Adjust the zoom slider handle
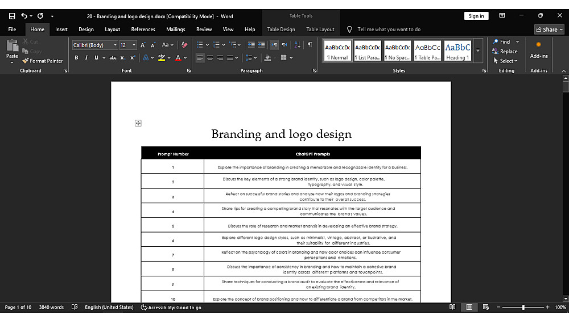The image size is (569, 324). pyautogui.click(x=523, y=307)
